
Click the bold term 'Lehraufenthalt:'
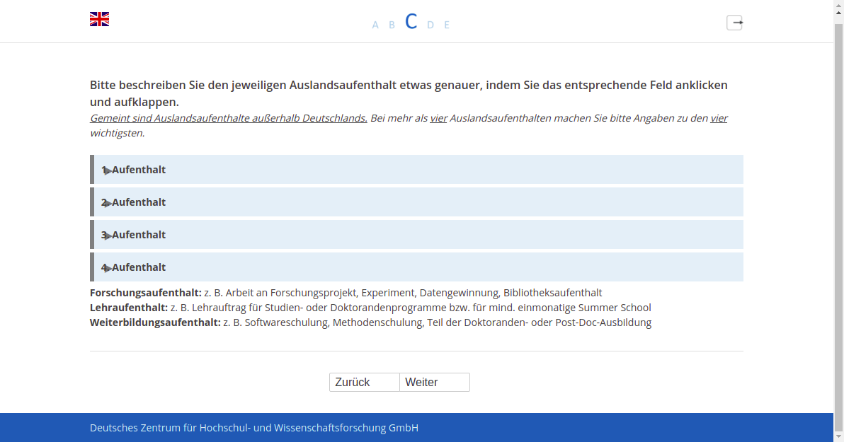tap(129, 308)
